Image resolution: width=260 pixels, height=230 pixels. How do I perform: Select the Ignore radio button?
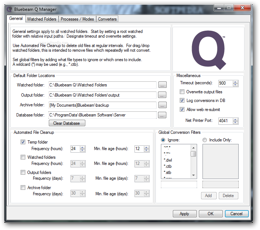(x=163, y=140)
